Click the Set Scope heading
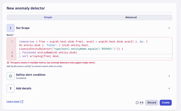 23,28
